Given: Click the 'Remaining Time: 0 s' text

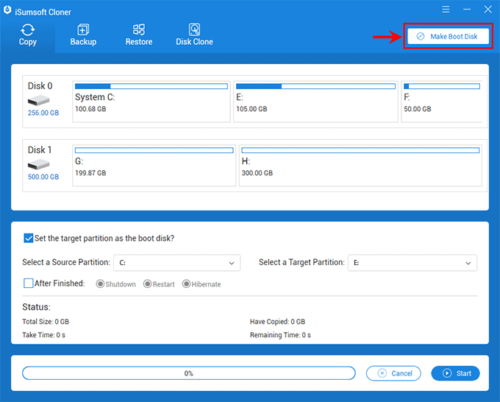Looking at the screenshot, I should pos(280,335).
